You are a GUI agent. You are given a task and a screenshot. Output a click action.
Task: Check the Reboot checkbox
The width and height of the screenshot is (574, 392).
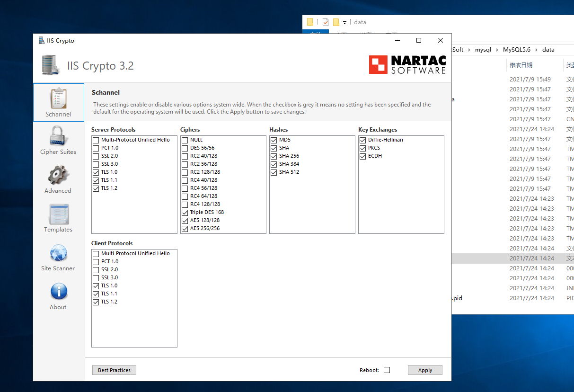click(387, 370)
